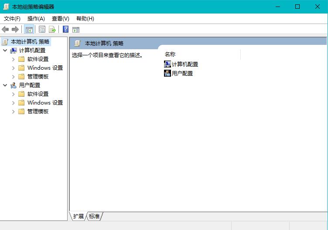
Task: Click the 用户配置 user icon in the tree
Action: pos(14,85)
